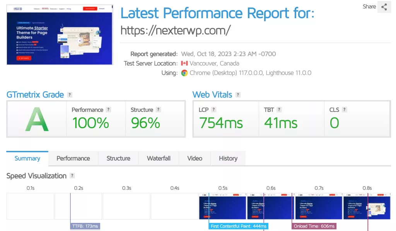
Task: Click the Test Server Location: label
Action: 150,63
